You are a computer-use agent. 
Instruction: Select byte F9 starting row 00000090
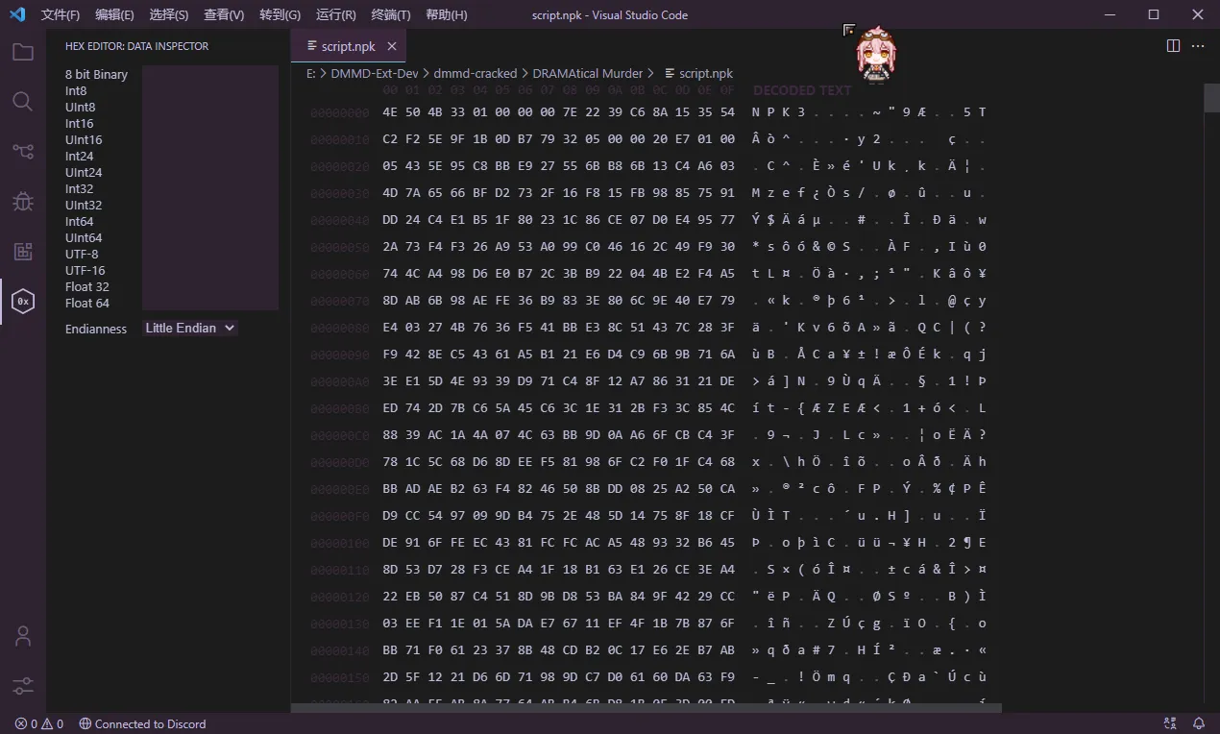[390, 354]
